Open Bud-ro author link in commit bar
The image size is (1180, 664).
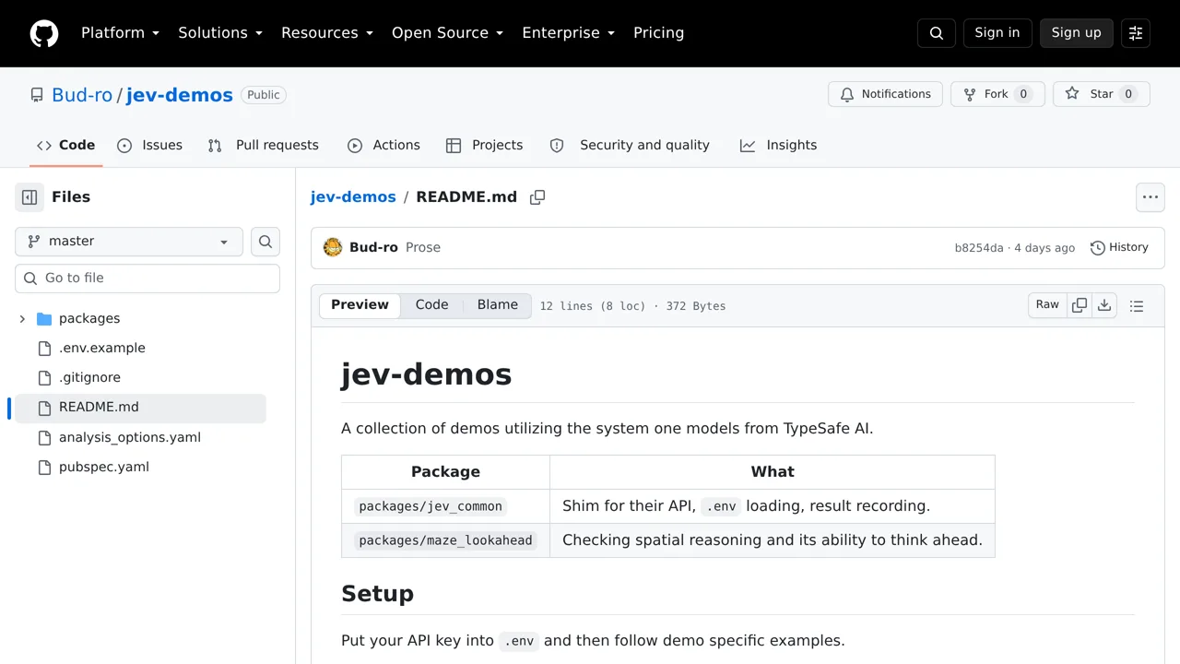click(373, 247)
